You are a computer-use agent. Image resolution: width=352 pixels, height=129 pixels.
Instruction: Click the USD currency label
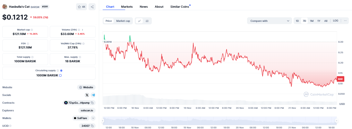coord(342,104)
